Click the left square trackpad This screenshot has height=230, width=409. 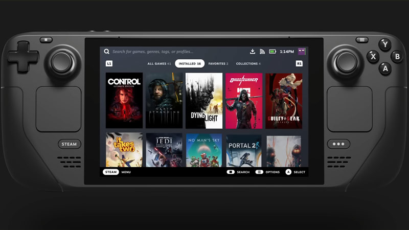pos(58,109)
